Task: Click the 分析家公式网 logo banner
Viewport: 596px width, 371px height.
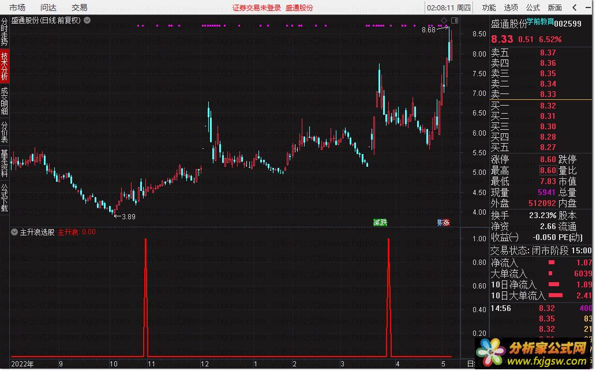Action: [534, 353]
